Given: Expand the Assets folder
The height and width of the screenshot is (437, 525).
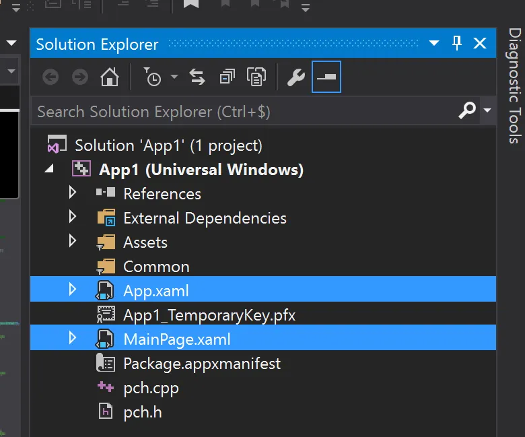Looking at the screenshot, I should pyautogui.click(x=72, y=241).
